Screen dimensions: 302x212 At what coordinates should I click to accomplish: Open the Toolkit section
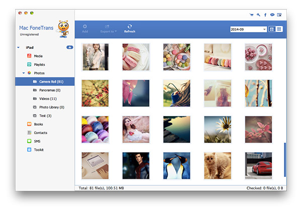[39, 150]
